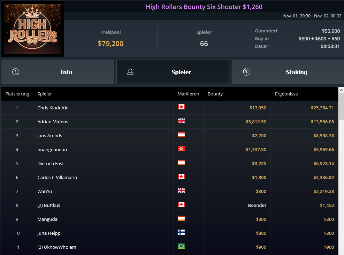Click UK flag for WanYu
Image resolution: width=344 pixels, height=255 pixels.
coord(181,191)
